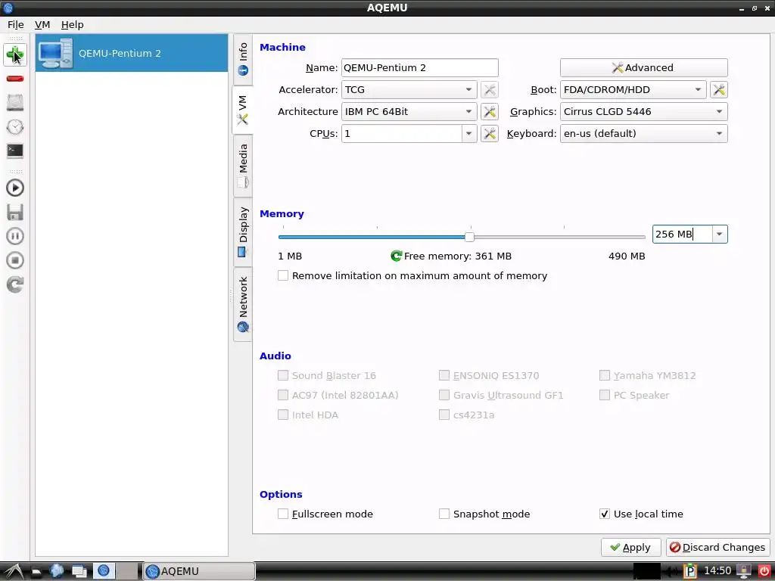Image resolution: width=775 pixels, height=581 pixels.
Task: Open the file manager taskbar icon
Action: (36, 572)
